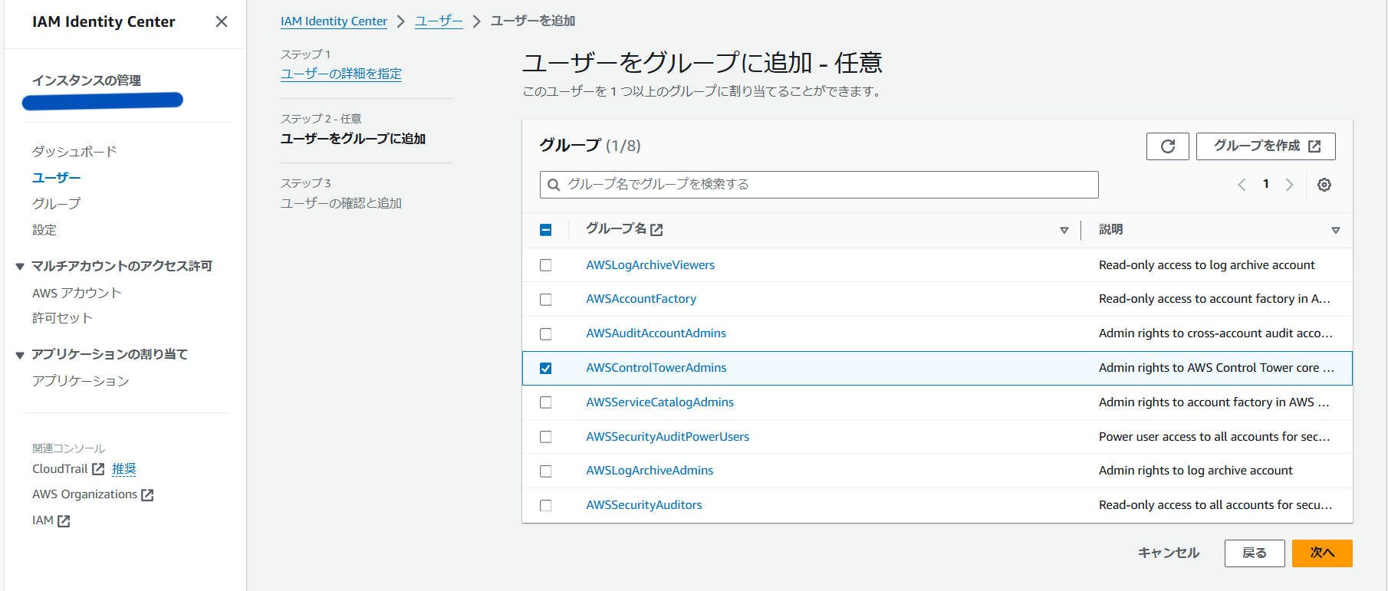Check the AWSLogArchiveAdmins checkbox

point(545,471)
